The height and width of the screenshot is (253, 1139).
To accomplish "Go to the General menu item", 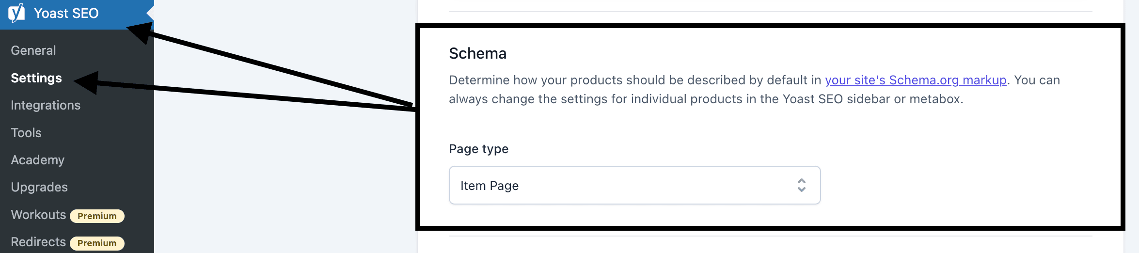I will 33,50.
